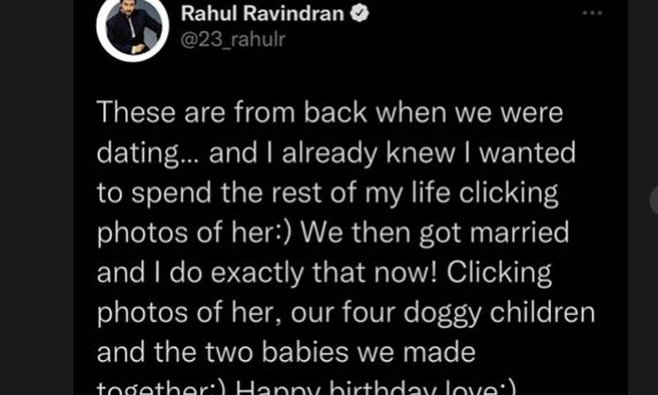This screenshot has height=395, width=658.
Task: Select the line "and the two babies we made"
Action: click(286, 352)
